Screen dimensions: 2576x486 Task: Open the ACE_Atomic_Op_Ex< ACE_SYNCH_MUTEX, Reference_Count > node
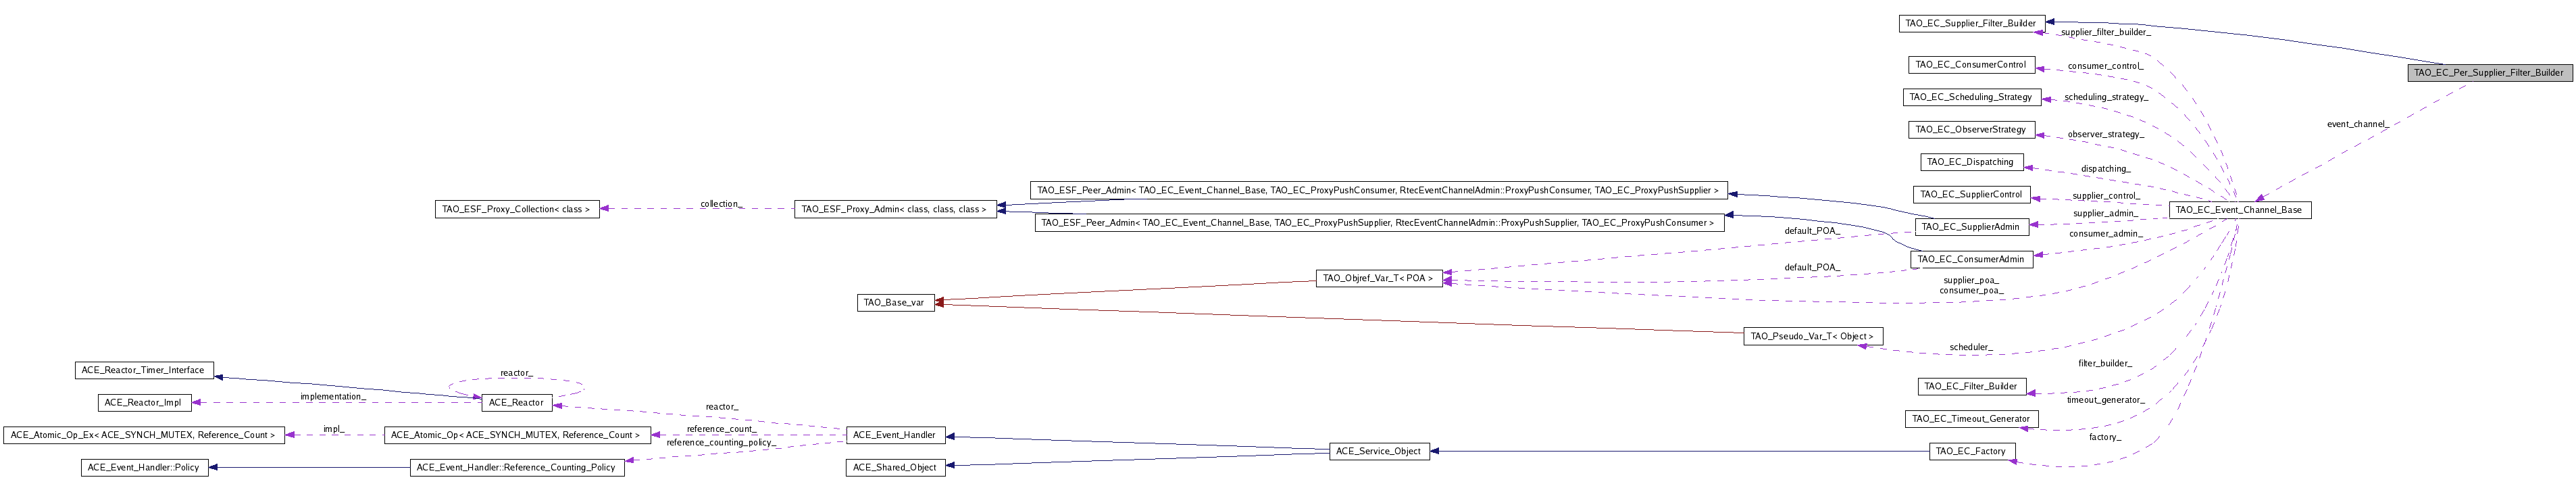pos(144,435)
